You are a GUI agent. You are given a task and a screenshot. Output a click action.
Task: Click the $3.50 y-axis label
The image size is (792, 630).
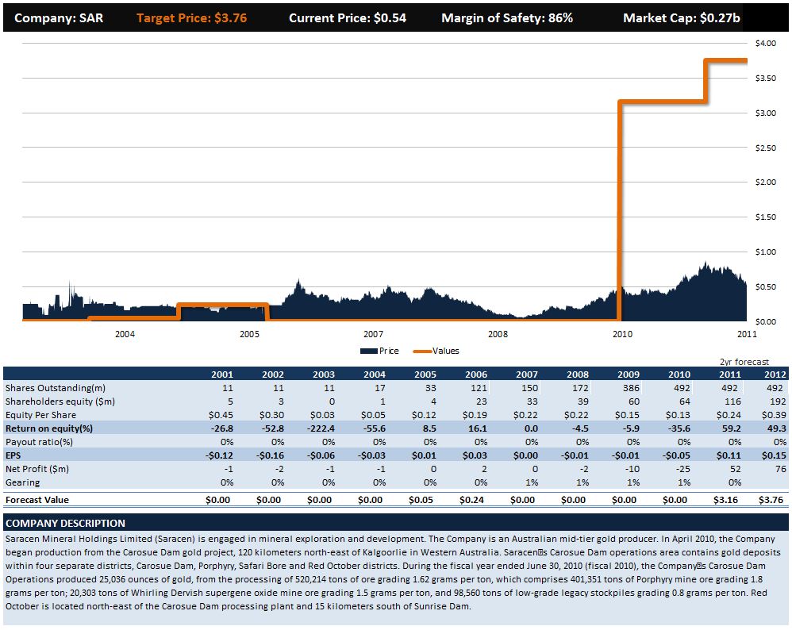coord(766,79)
